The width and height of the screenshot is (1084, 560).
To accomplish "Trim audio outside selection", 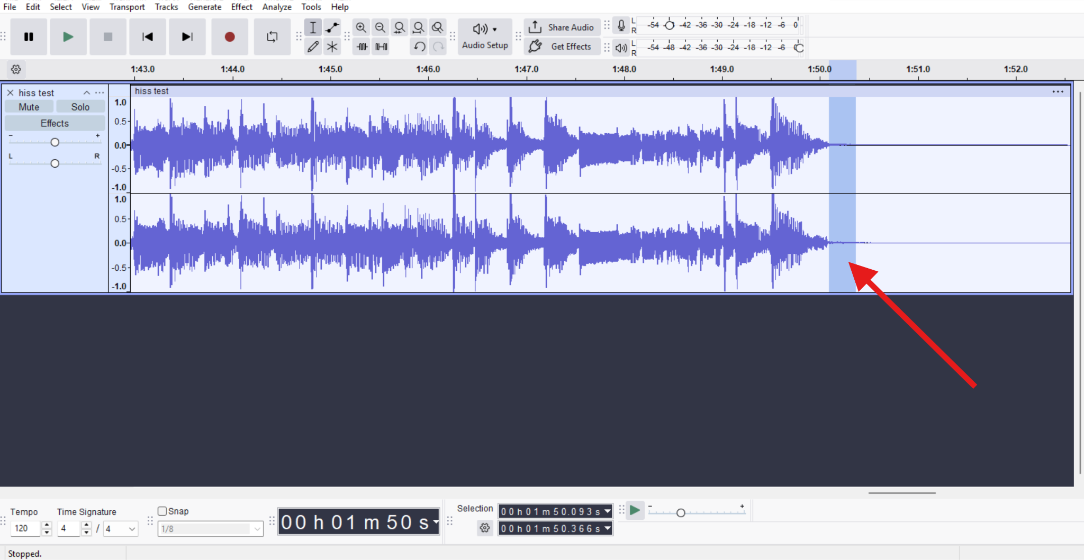I will click(361, 47).
